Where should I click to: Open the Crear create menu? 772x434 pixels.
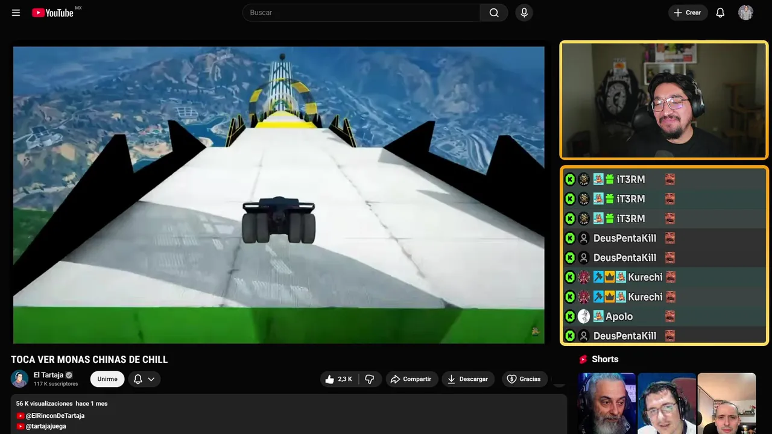[x=688, y=13]
